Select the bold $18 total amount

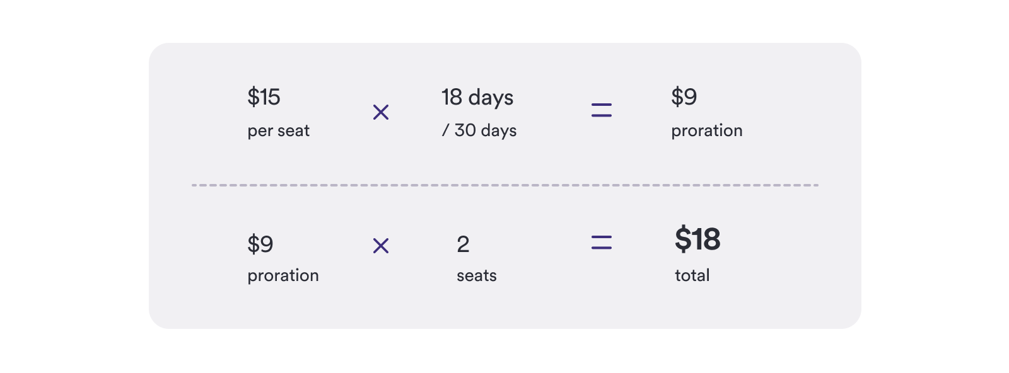point(697,239)
